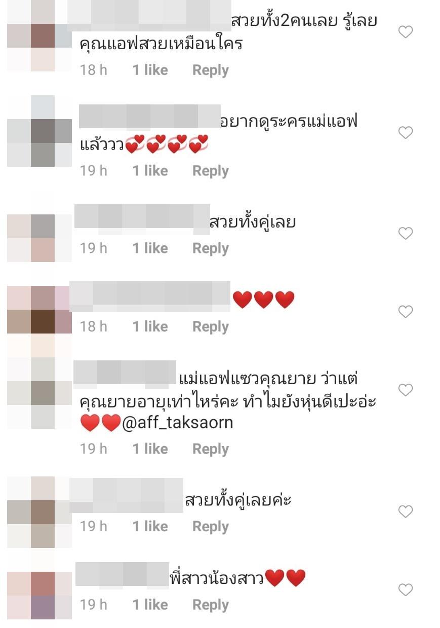Open the avatar of the 'สวยทั้ง2คนเลย' commenter
Viewport: 440px width, 628px height.
click(39, 35)
